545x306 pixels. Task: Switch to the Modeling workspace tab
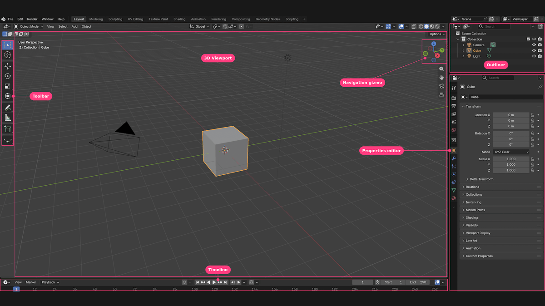(x=96, y=19)
